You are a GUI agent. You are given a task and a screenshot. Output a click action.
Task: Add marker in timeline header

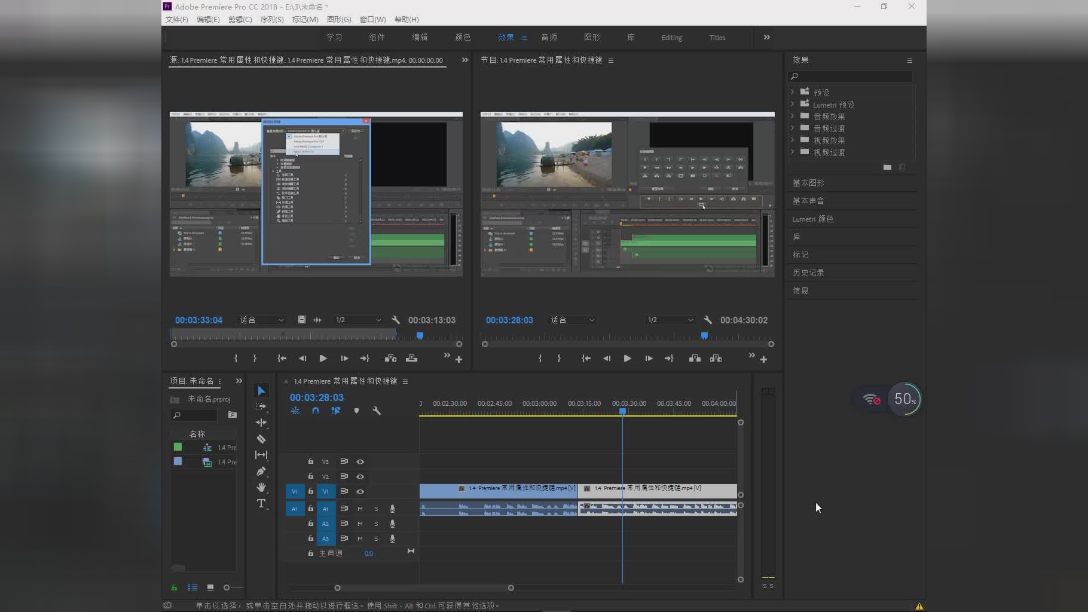[356, 411]
